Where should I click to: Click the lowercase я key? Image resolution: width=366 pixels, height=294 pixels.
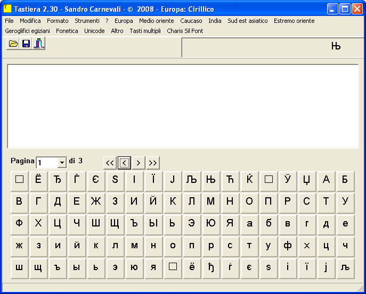(x=153, y=268)
